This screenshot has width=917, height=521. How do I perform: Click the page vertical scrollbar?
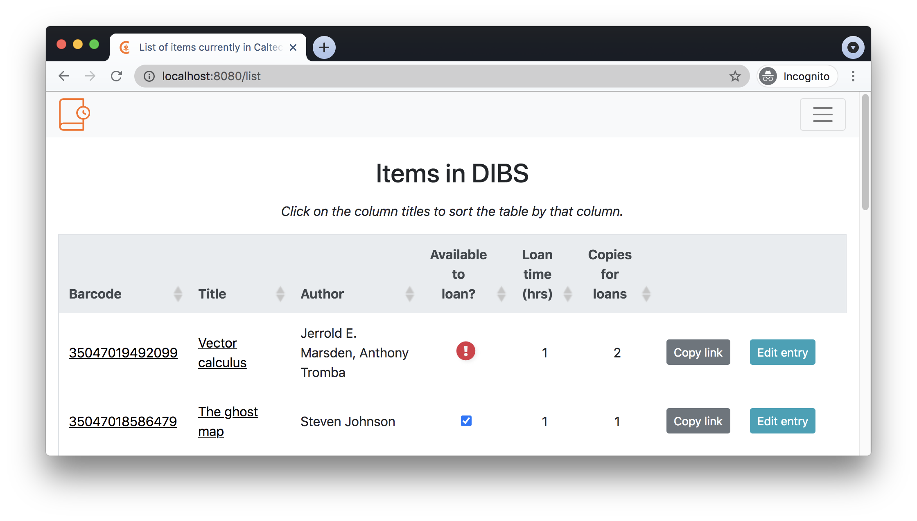(865, 152)
